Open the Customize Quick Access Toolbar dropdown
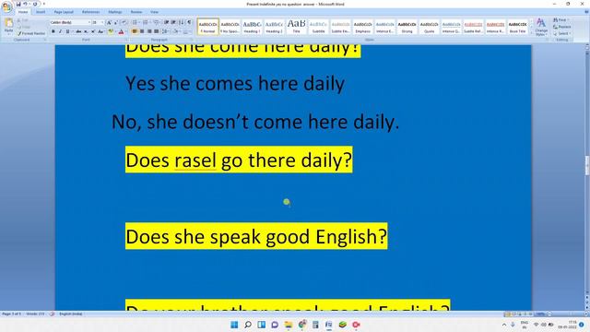Image resolution: width=590 pixels, height=332 pixels. [43, 4]
